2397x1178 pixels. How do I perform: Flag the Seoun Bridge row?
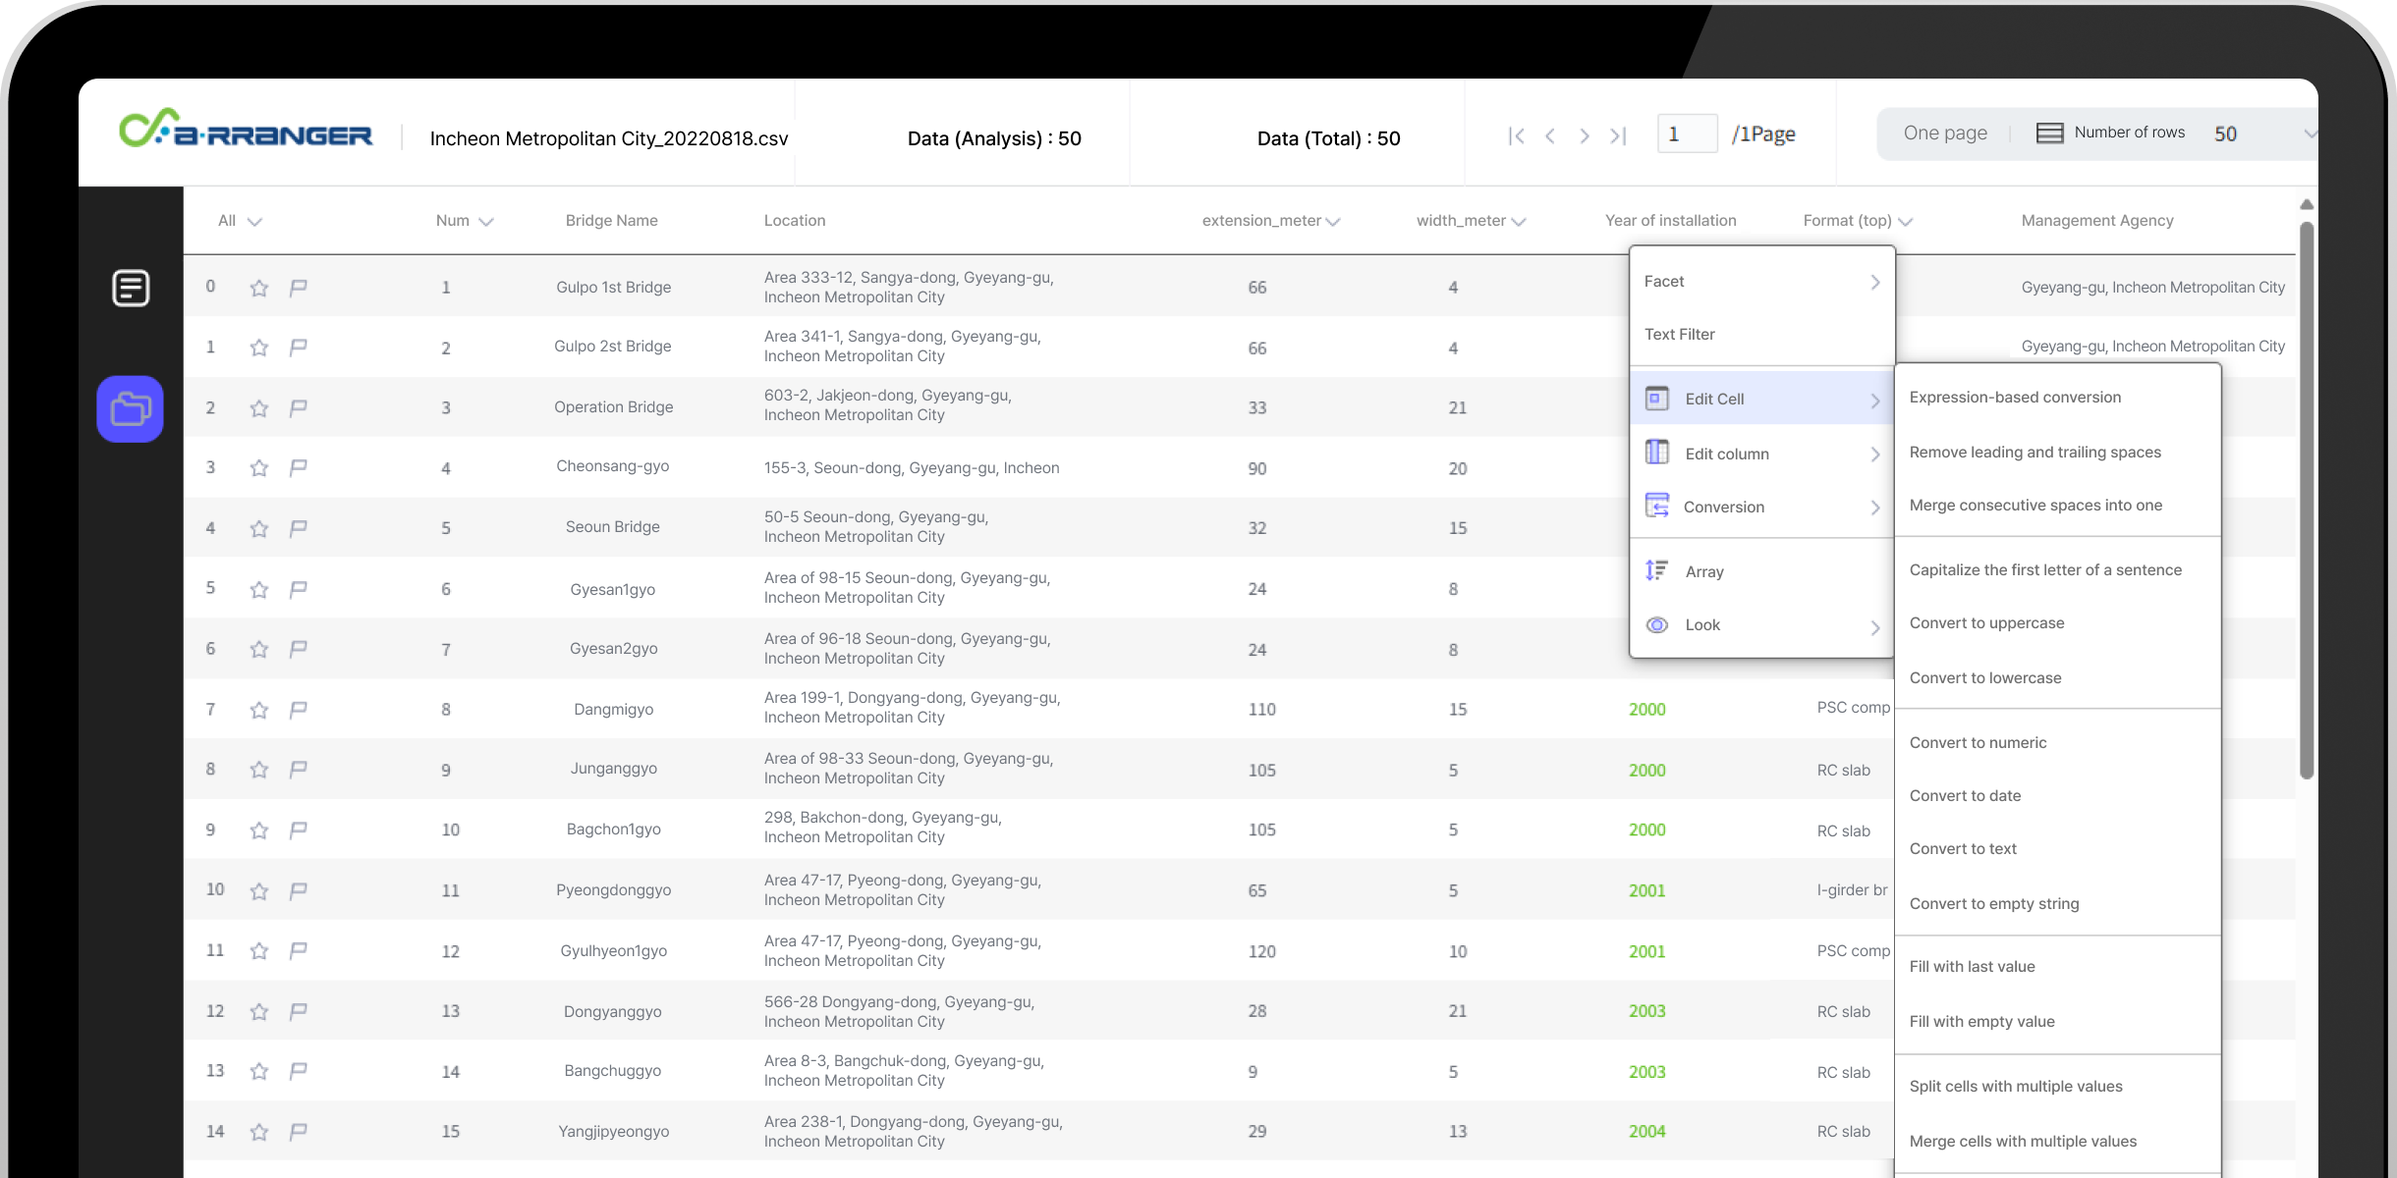tap(299, 529)
